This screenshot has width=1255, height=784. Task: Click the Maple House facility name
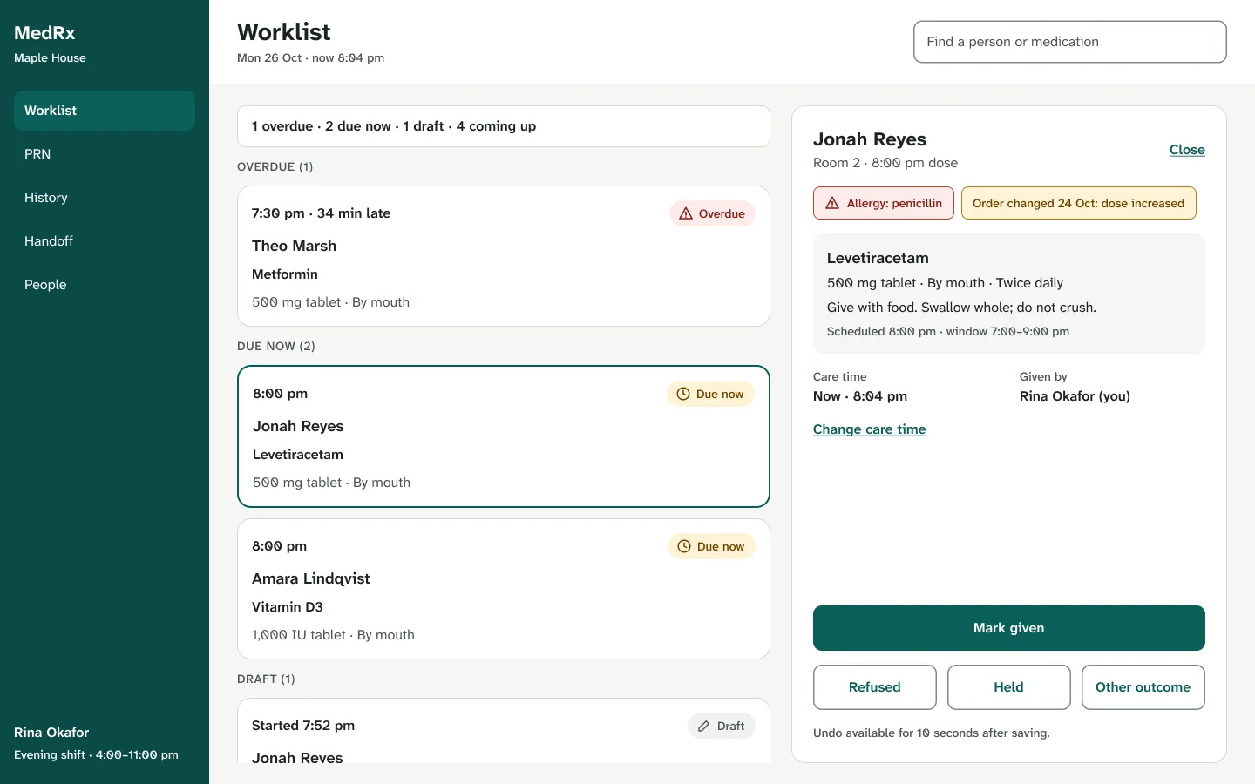50,57
